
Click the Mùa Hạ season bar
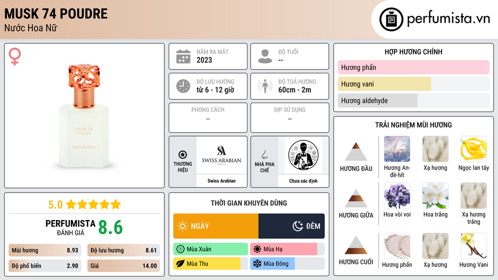click(x=287, y=249)
